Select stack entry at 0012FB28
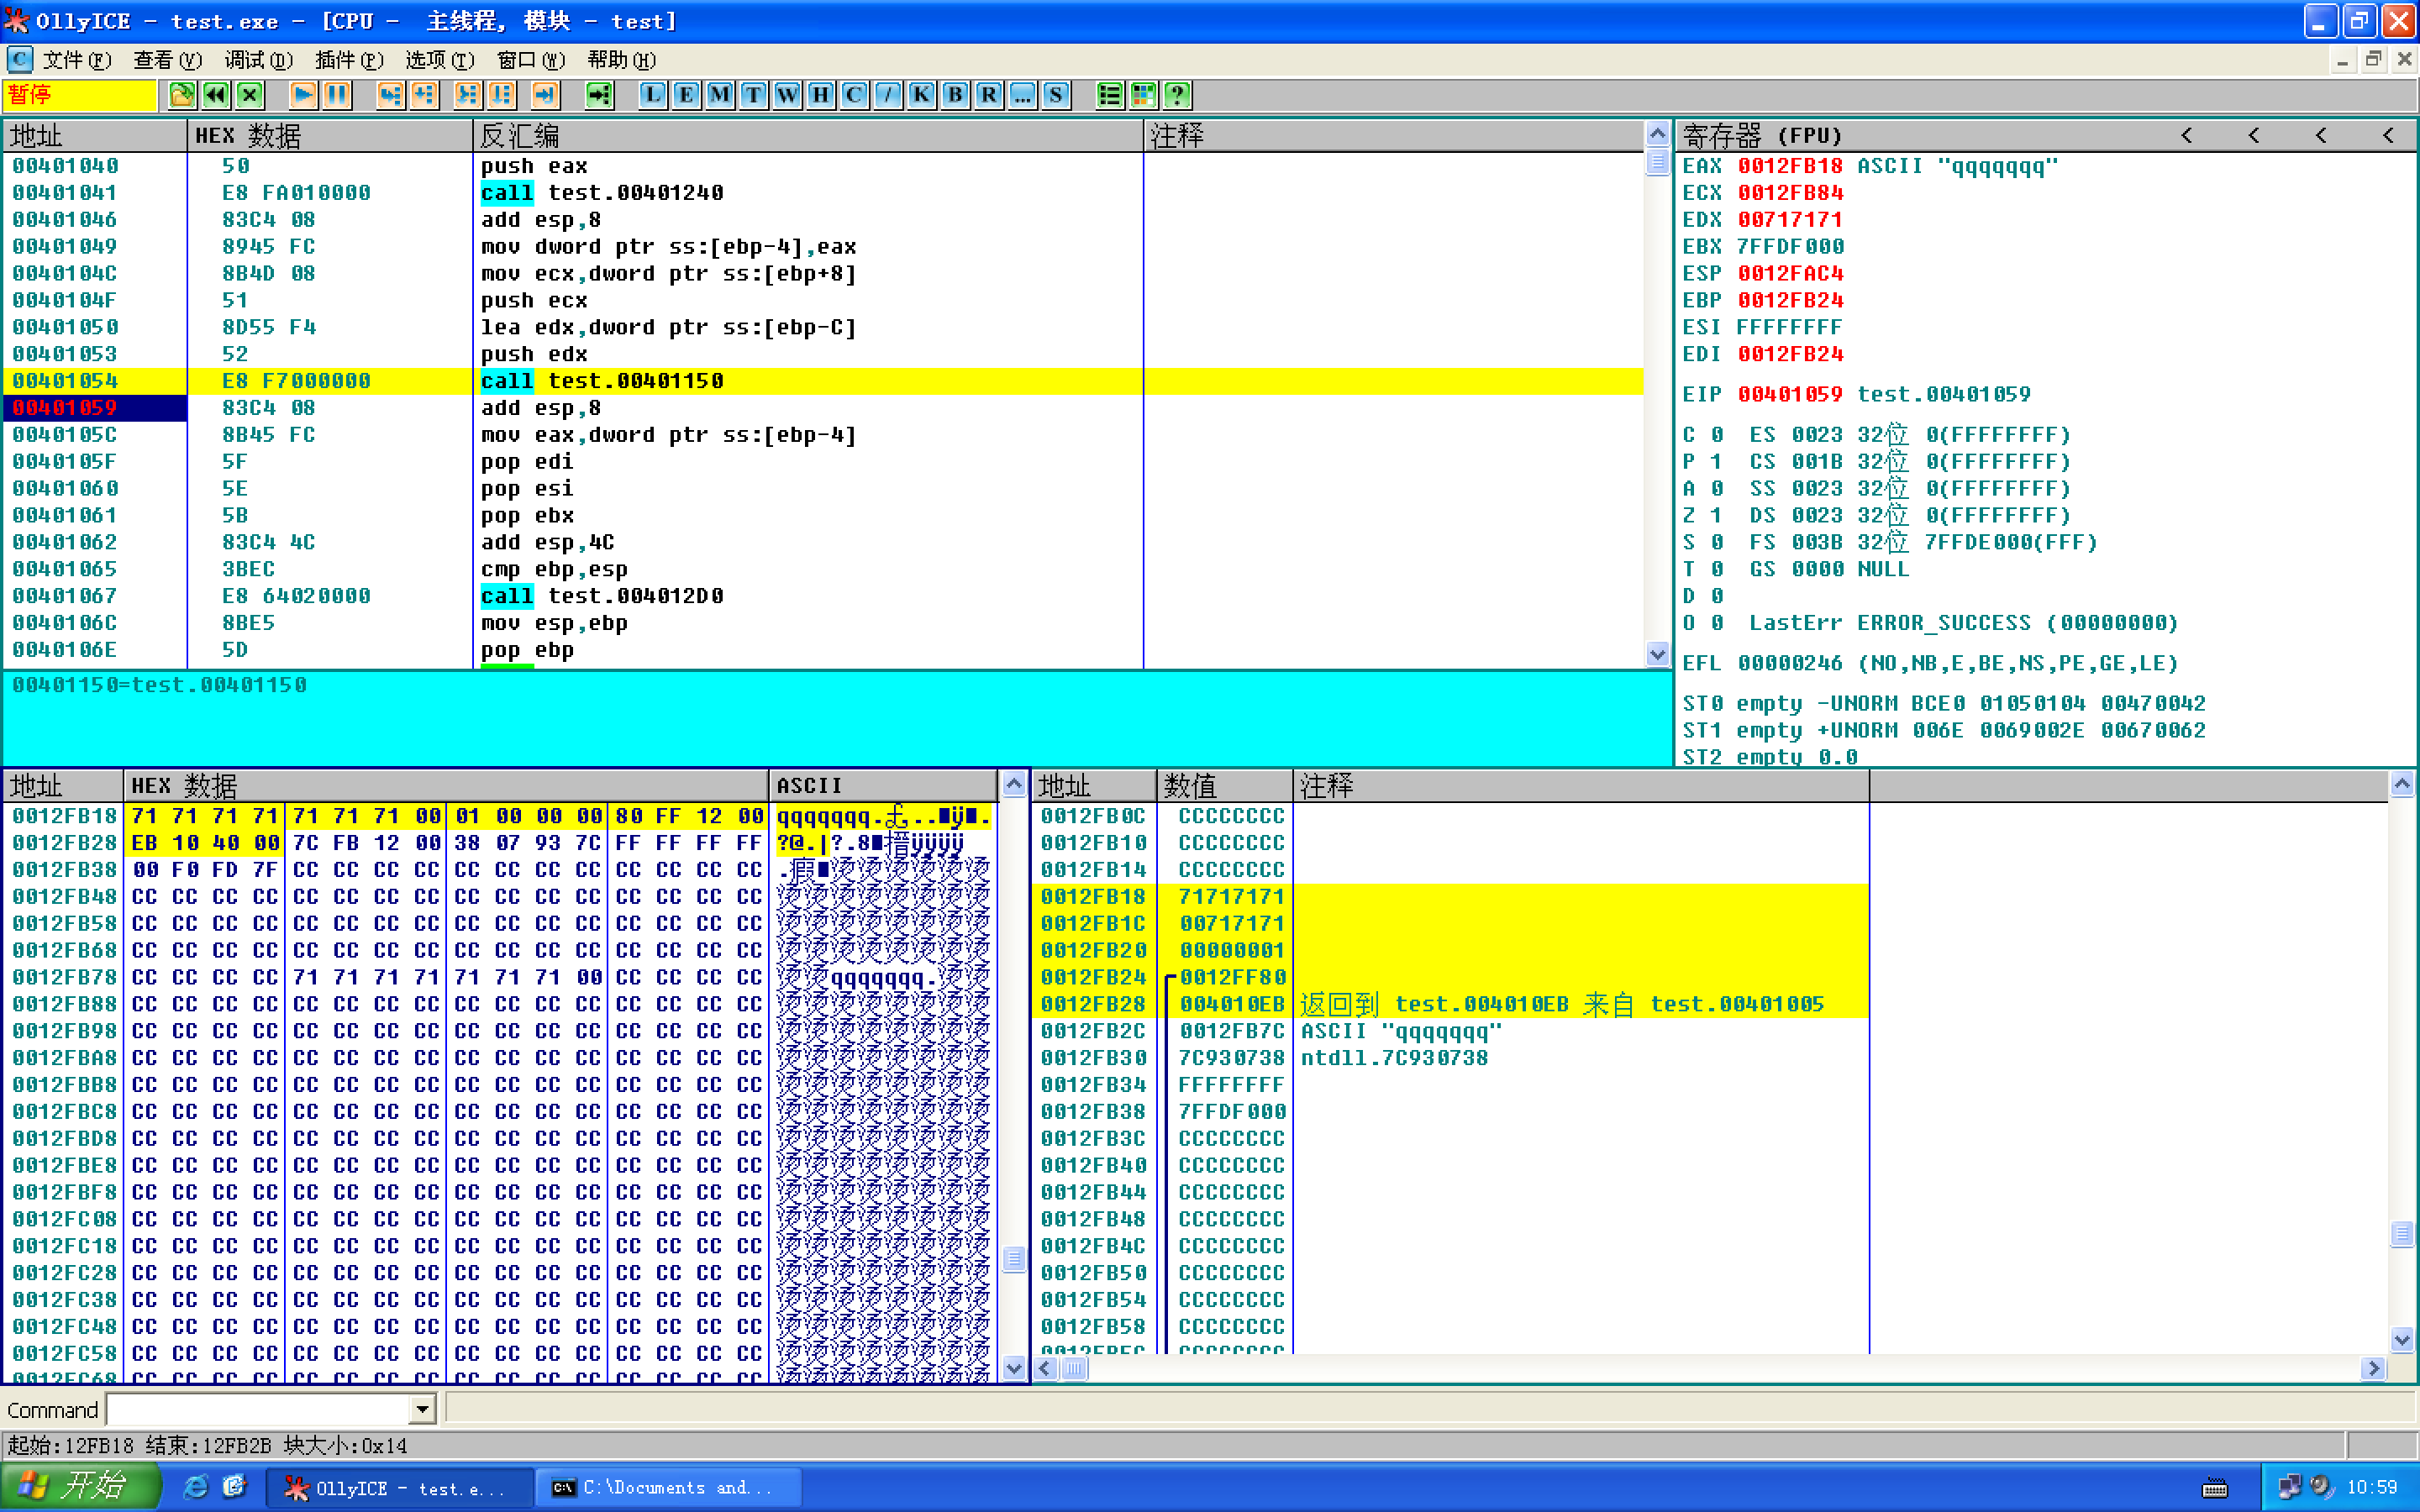Screen dimensions: 2420x1512 (x=1450, y=1004)
